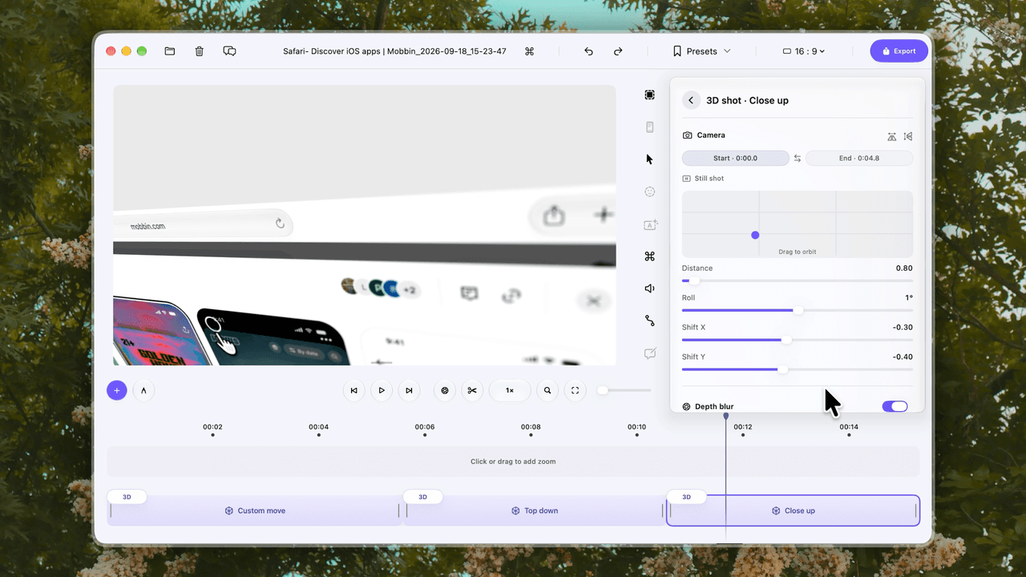The width and height of the screenshot is (1026, 577).
Task: Click the trash delete icon
Action: [200, 51]
